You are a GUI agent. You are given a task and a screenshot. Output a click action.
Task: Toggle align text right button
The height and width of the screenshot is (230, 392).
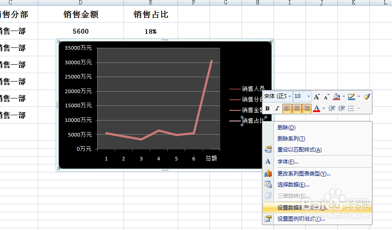[x=306, y=109]
